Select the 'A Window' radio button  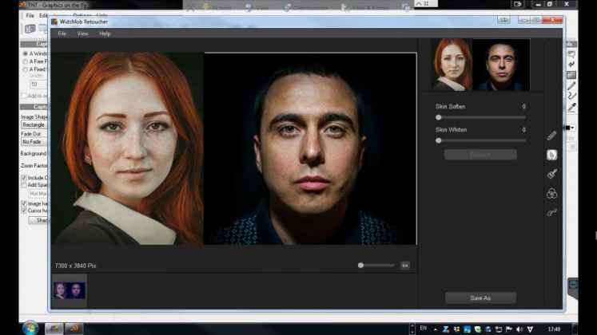(24, 53)
